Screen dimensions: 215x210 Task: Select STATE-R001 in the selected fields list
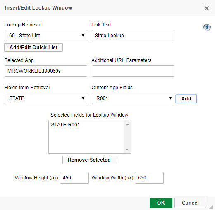[x=65, y=125]
